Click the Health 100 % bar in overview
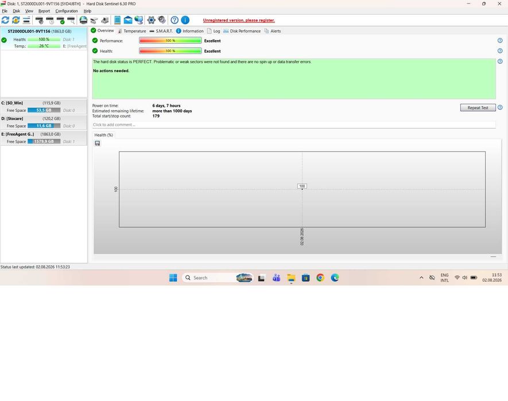The height and width of the screenshot is (401, 508). click(170, 51)
